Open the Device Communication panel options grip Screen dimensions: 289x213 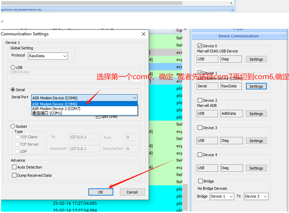click(285, 35)
